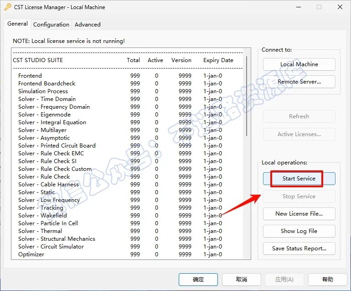Viewport: 351px width, 291px height.
Task: Open help with 帮助 button
Action: pyautogui.click(x=327, y=280)
